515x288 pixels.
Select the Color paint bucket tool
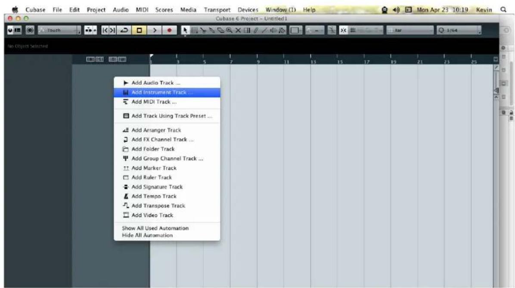tap(282, 30)
